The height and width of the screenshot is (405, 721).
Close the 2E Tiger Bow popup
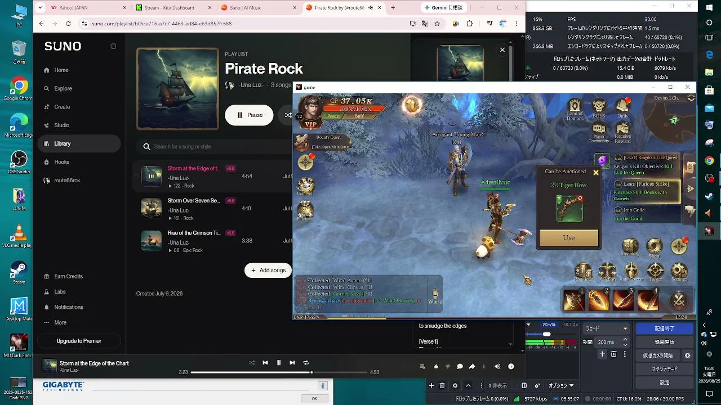tap(595, 172)
